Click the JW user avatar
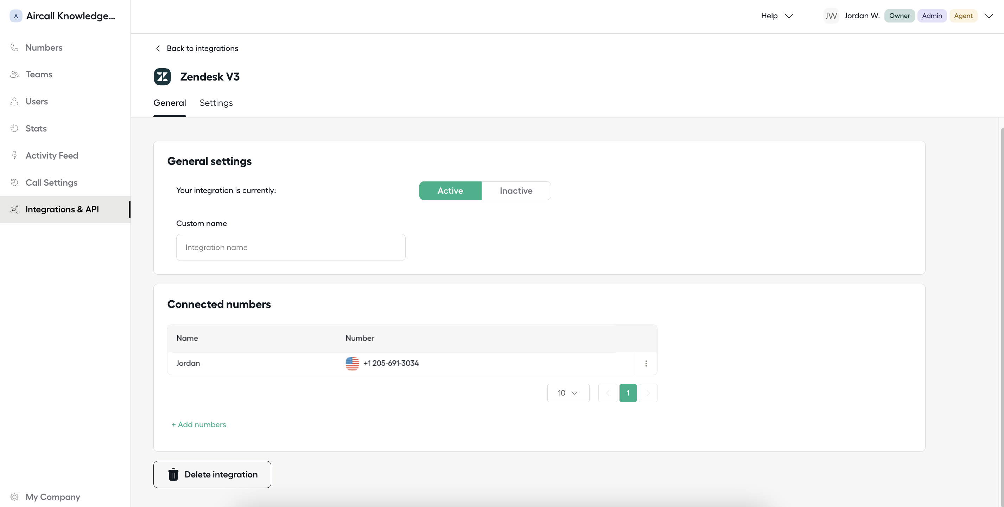 click(x=831, y=16)
